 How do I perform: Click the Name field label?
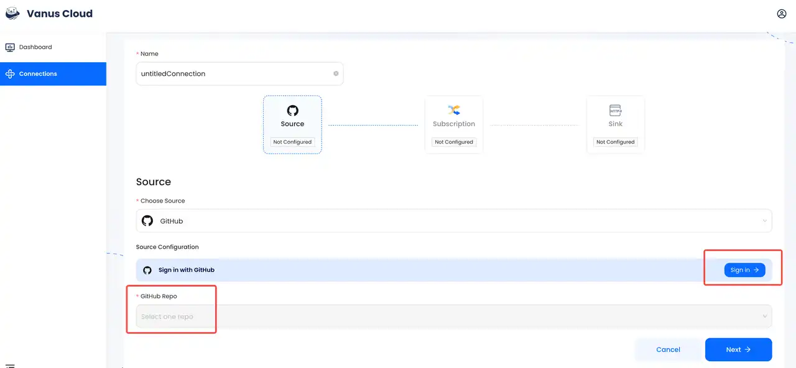(149, 54)
